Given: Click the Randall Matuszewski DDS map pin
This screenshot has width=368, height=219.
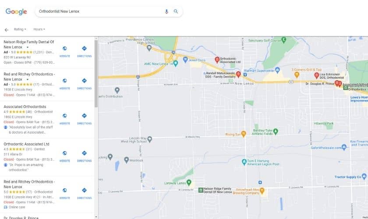Looking at the screenshot, I should point(238,74).
